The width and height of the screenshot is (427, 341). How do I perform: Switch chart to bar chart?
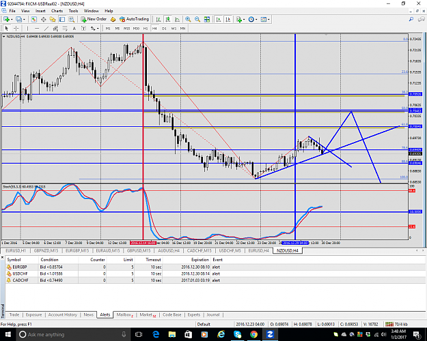(159, 19)
